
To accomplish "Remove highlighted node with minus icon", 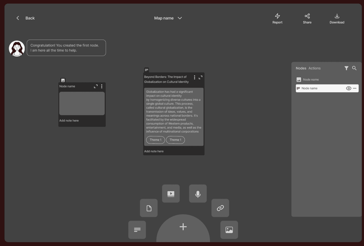I will click(x=355, y=88).
